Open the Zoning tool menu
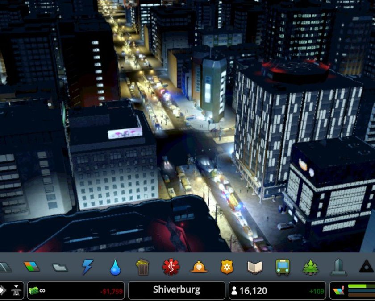Screen dimensions: 375x301 point(32,267)
